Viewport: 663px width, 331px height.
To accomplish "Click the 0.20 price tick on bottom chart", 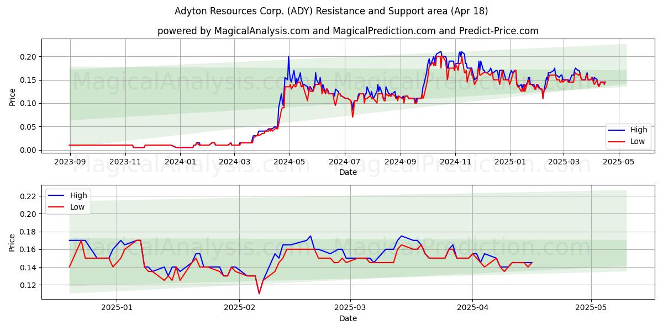I will coord(29,214).
